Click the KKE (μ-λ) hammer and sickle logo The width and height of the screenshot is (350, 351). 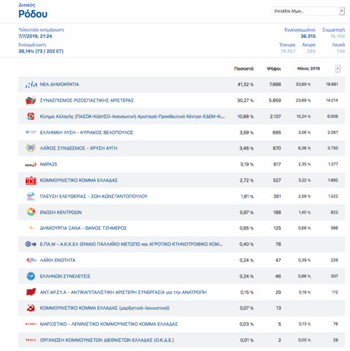(31, 308)
